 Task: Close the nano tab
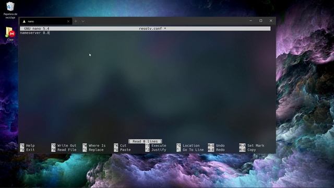[x=68, y=21]
